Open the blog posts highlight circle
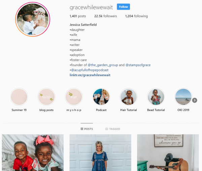Image resolution: width=202 pixels, height=171 pixels. 46,97
